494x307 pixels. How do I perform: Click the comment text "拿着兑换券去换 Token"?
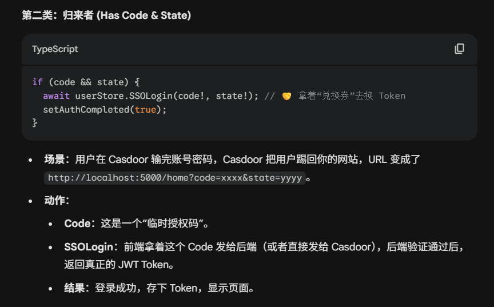[352, 96]
